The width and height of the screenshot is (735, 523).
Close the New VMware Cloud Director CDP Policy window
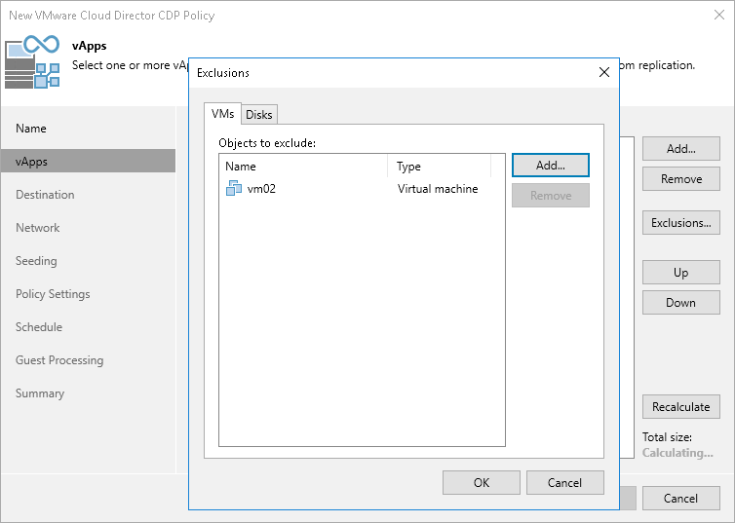719,15
